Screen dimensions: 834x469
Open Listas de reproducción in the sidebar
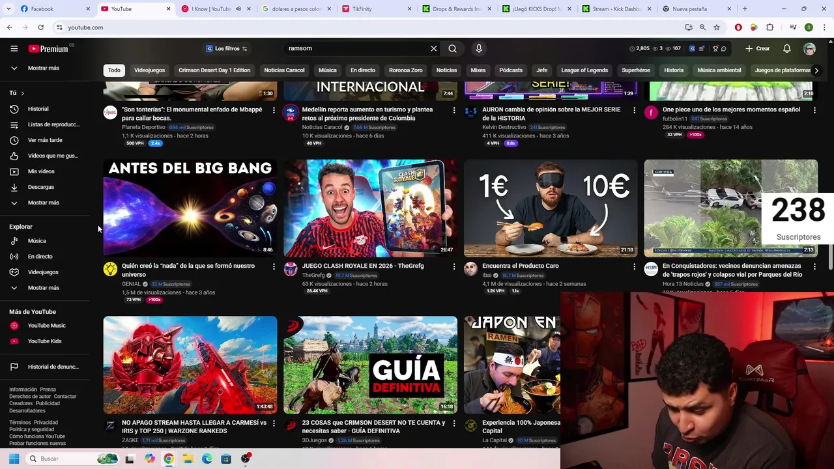click(x=44, y=124)
